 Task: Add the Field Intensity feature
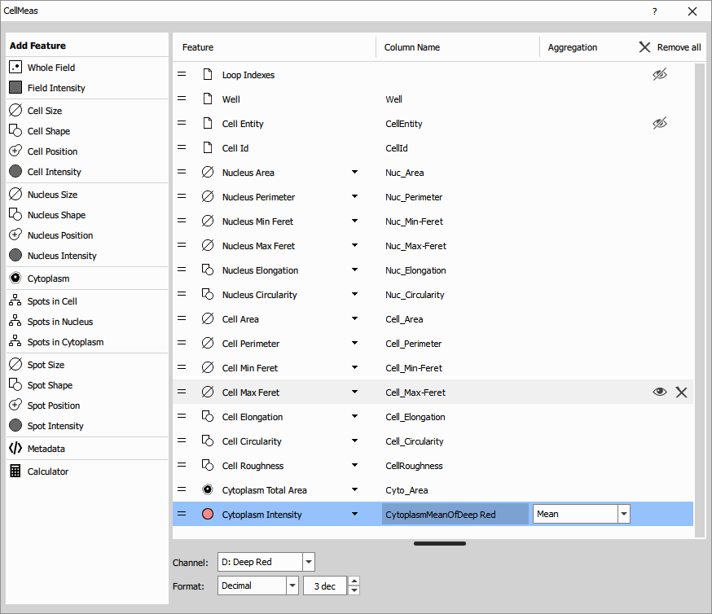pos(55,88)
